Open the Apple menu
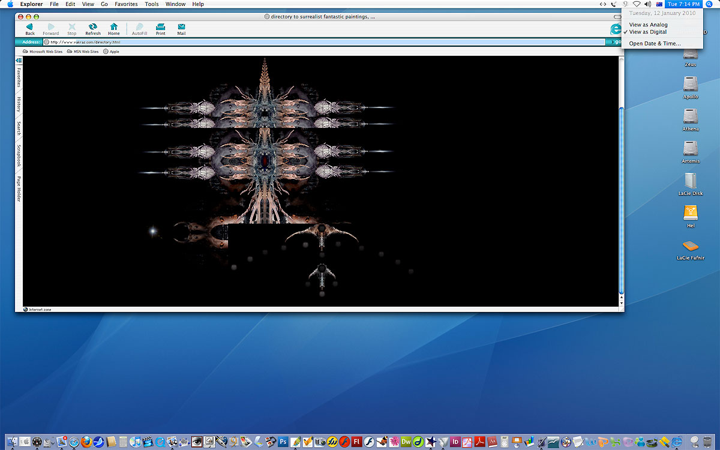 tap(10, 4)
